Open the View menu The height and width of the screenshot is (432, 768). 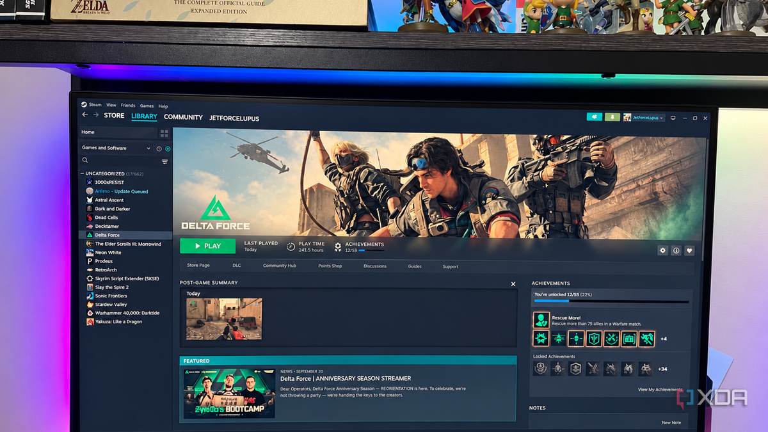pyautogui.click(x=111, y=105)
